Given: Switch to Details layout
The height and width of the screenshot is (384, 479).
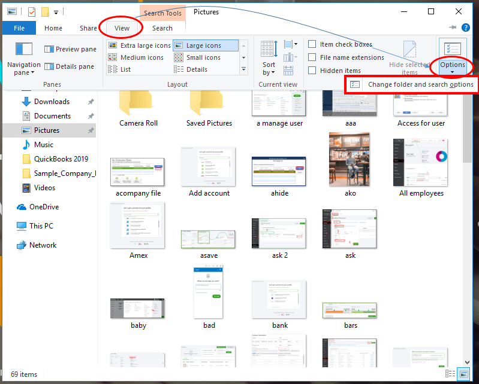Looking at the screenshot, I should point(191,69).
